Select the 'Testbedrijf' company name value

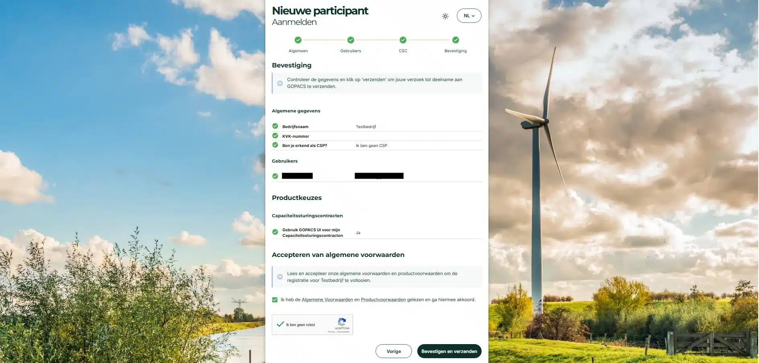coord(366,126)
